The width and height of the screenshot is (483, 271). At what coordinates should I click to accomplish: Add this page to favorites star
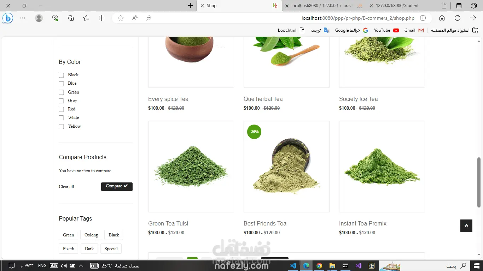(x=121, y=18)
